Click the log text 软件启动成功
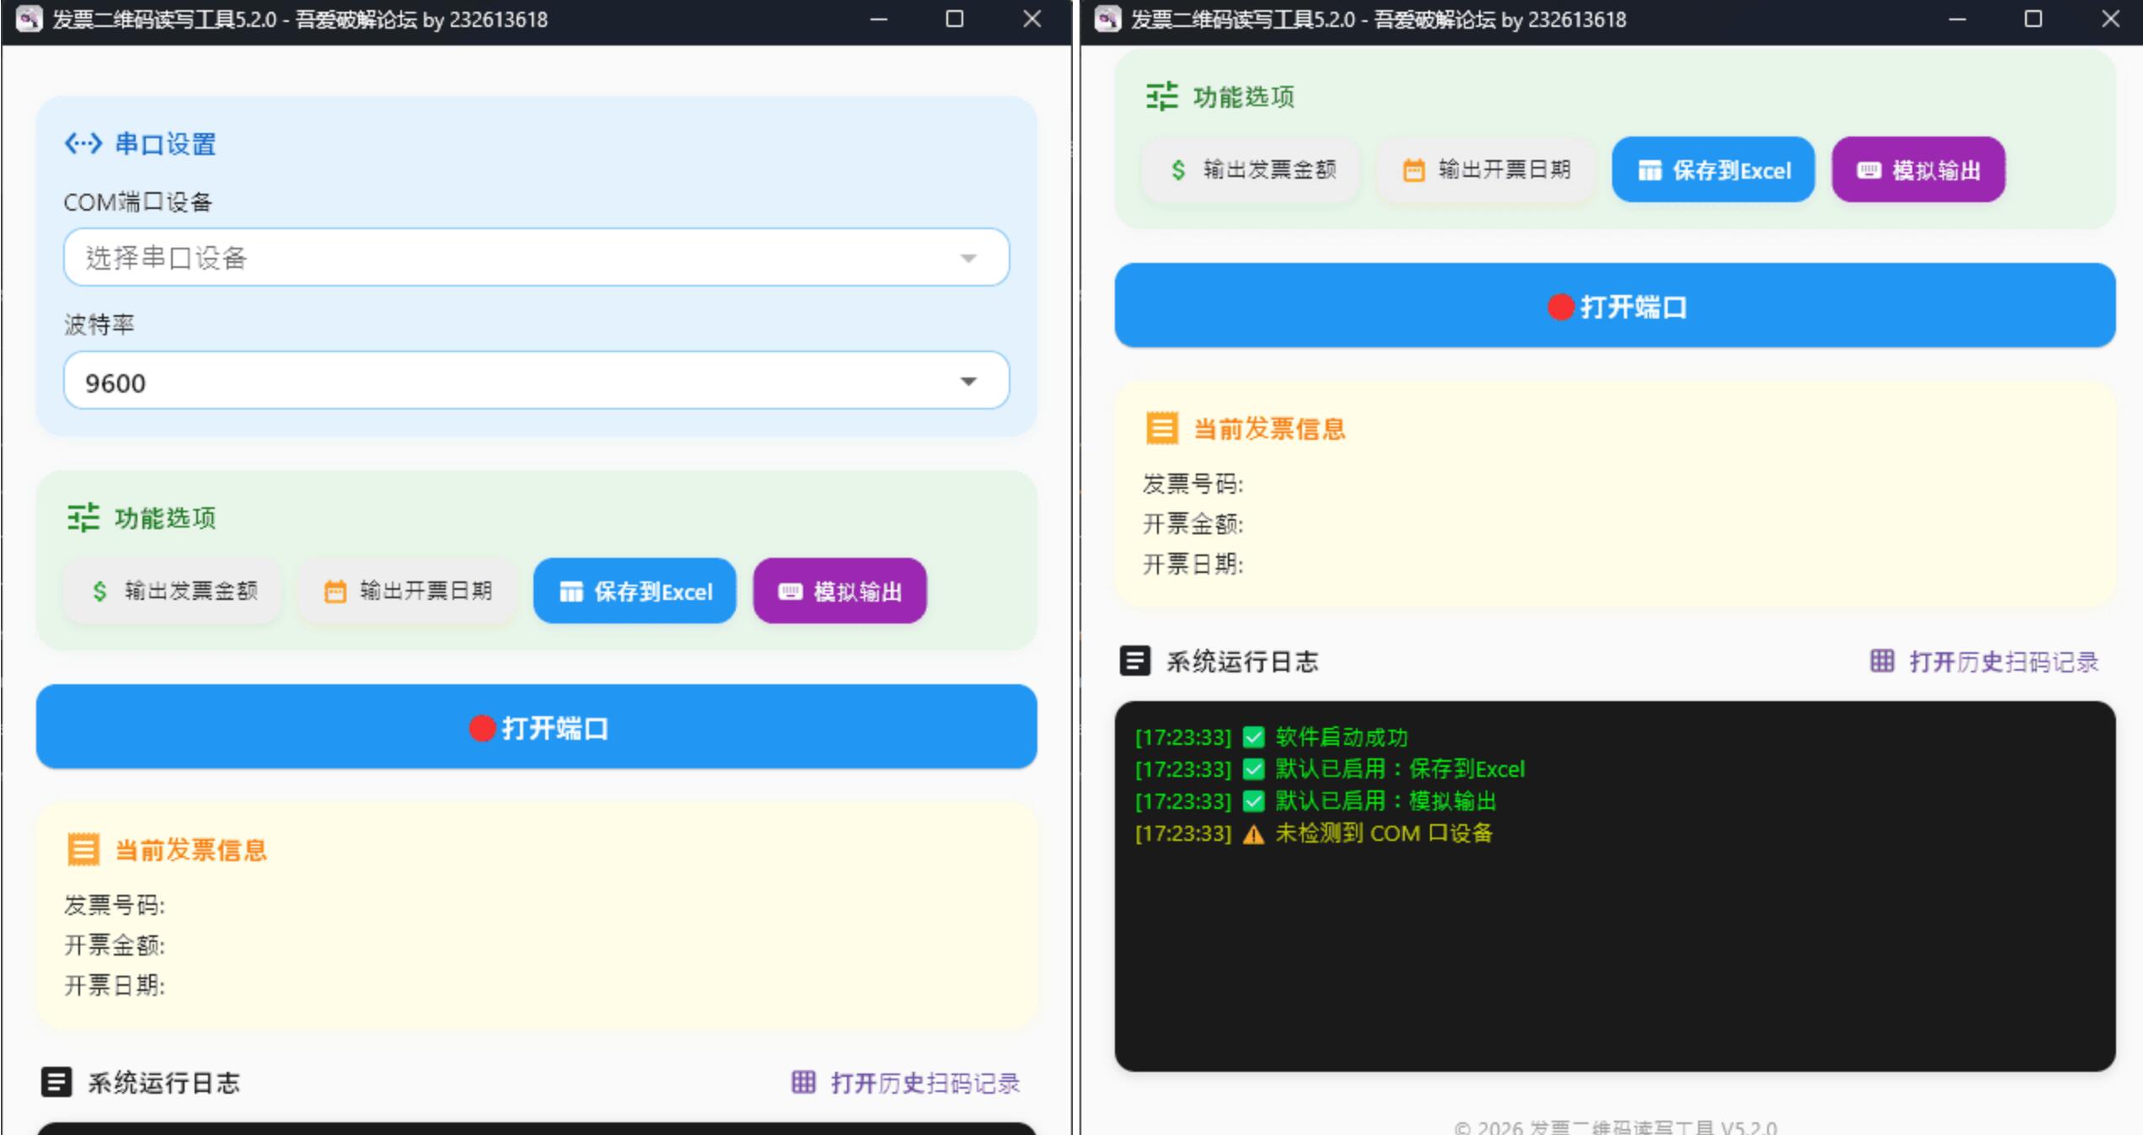The width and height of the screenshot is (2143, 1135). coord(1342,737)
